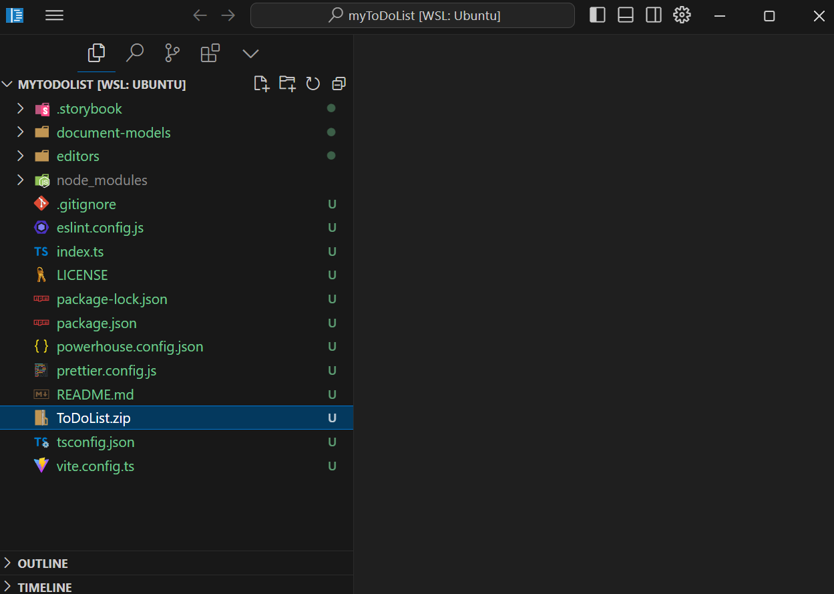
Task: Open the Extensions view icon
Action: [210, 53]
